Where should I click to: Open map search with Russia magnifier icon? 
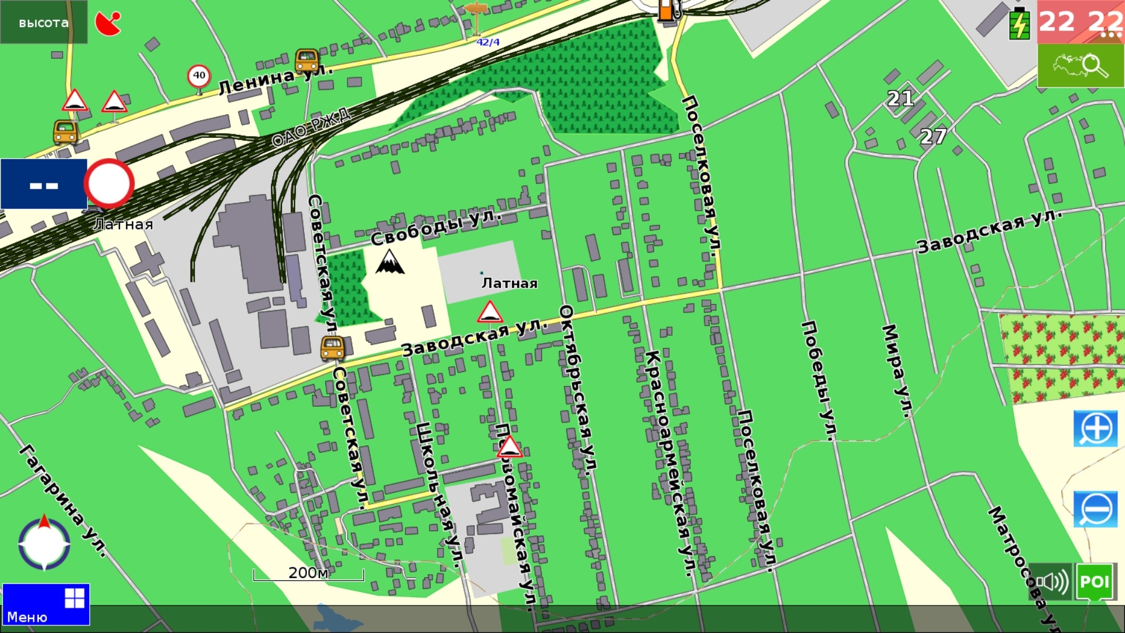pos(1080,66)
